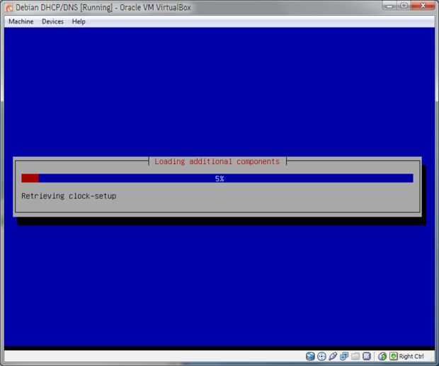Click the 'Loading additional components' dialog title
Image resolution: width=439 pixels, height=366 pixels.
point(217,161)
